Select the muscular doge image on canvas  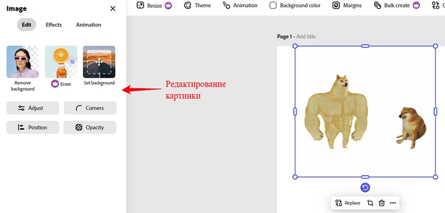click(x=336, y=112)
